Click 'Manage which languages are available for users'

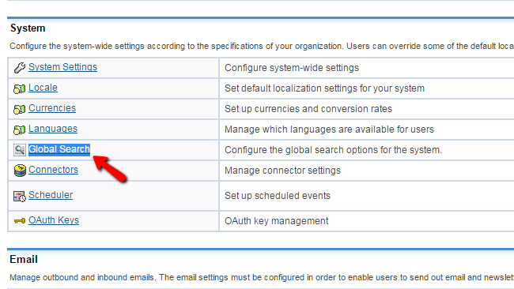329,129
